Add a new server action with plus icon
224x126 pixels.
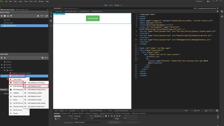coord(2,16)
